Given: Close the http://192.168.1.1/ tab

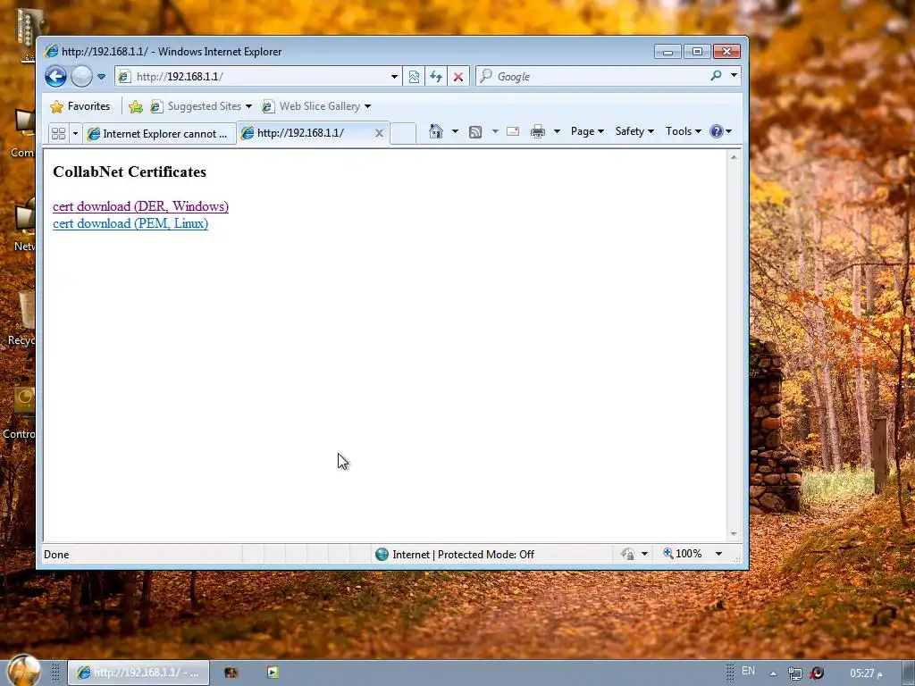Looking at the screenshot, I should tap(379, 133).
